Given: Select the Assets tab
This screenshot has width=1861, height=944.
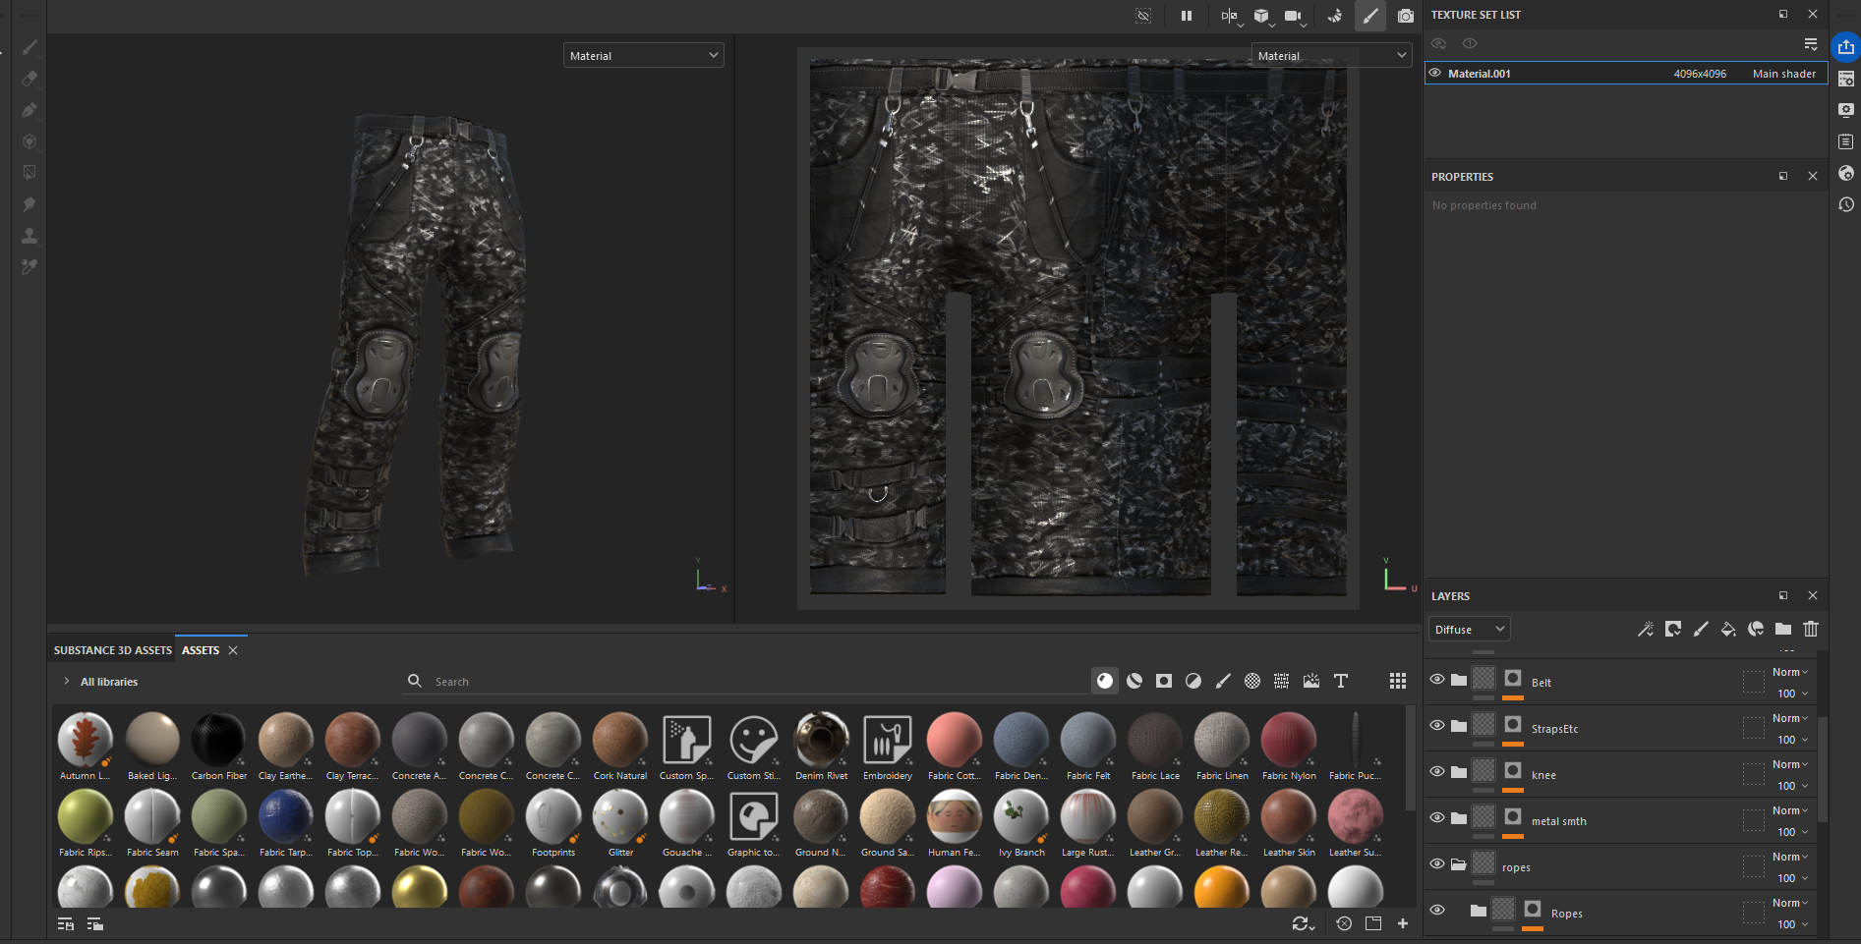Looking at the screenshot, I should (201, 650).
